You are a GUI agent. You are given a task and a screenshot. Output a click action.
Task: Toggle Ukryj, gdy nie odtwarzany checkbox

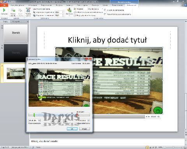[x=75, y=16]
